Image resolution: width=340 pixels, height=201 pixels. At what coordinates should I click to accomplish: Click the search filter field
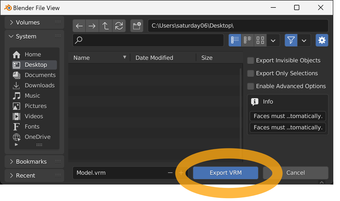pyautogui.click(x=148, y=40)
